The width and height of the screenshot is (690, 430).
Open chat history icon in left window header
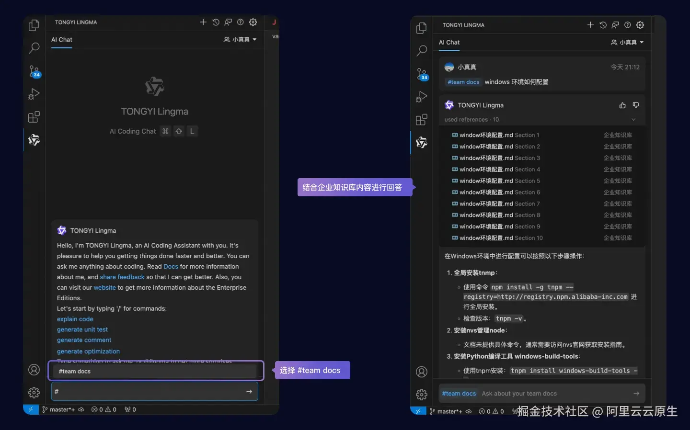pos(216,22)
